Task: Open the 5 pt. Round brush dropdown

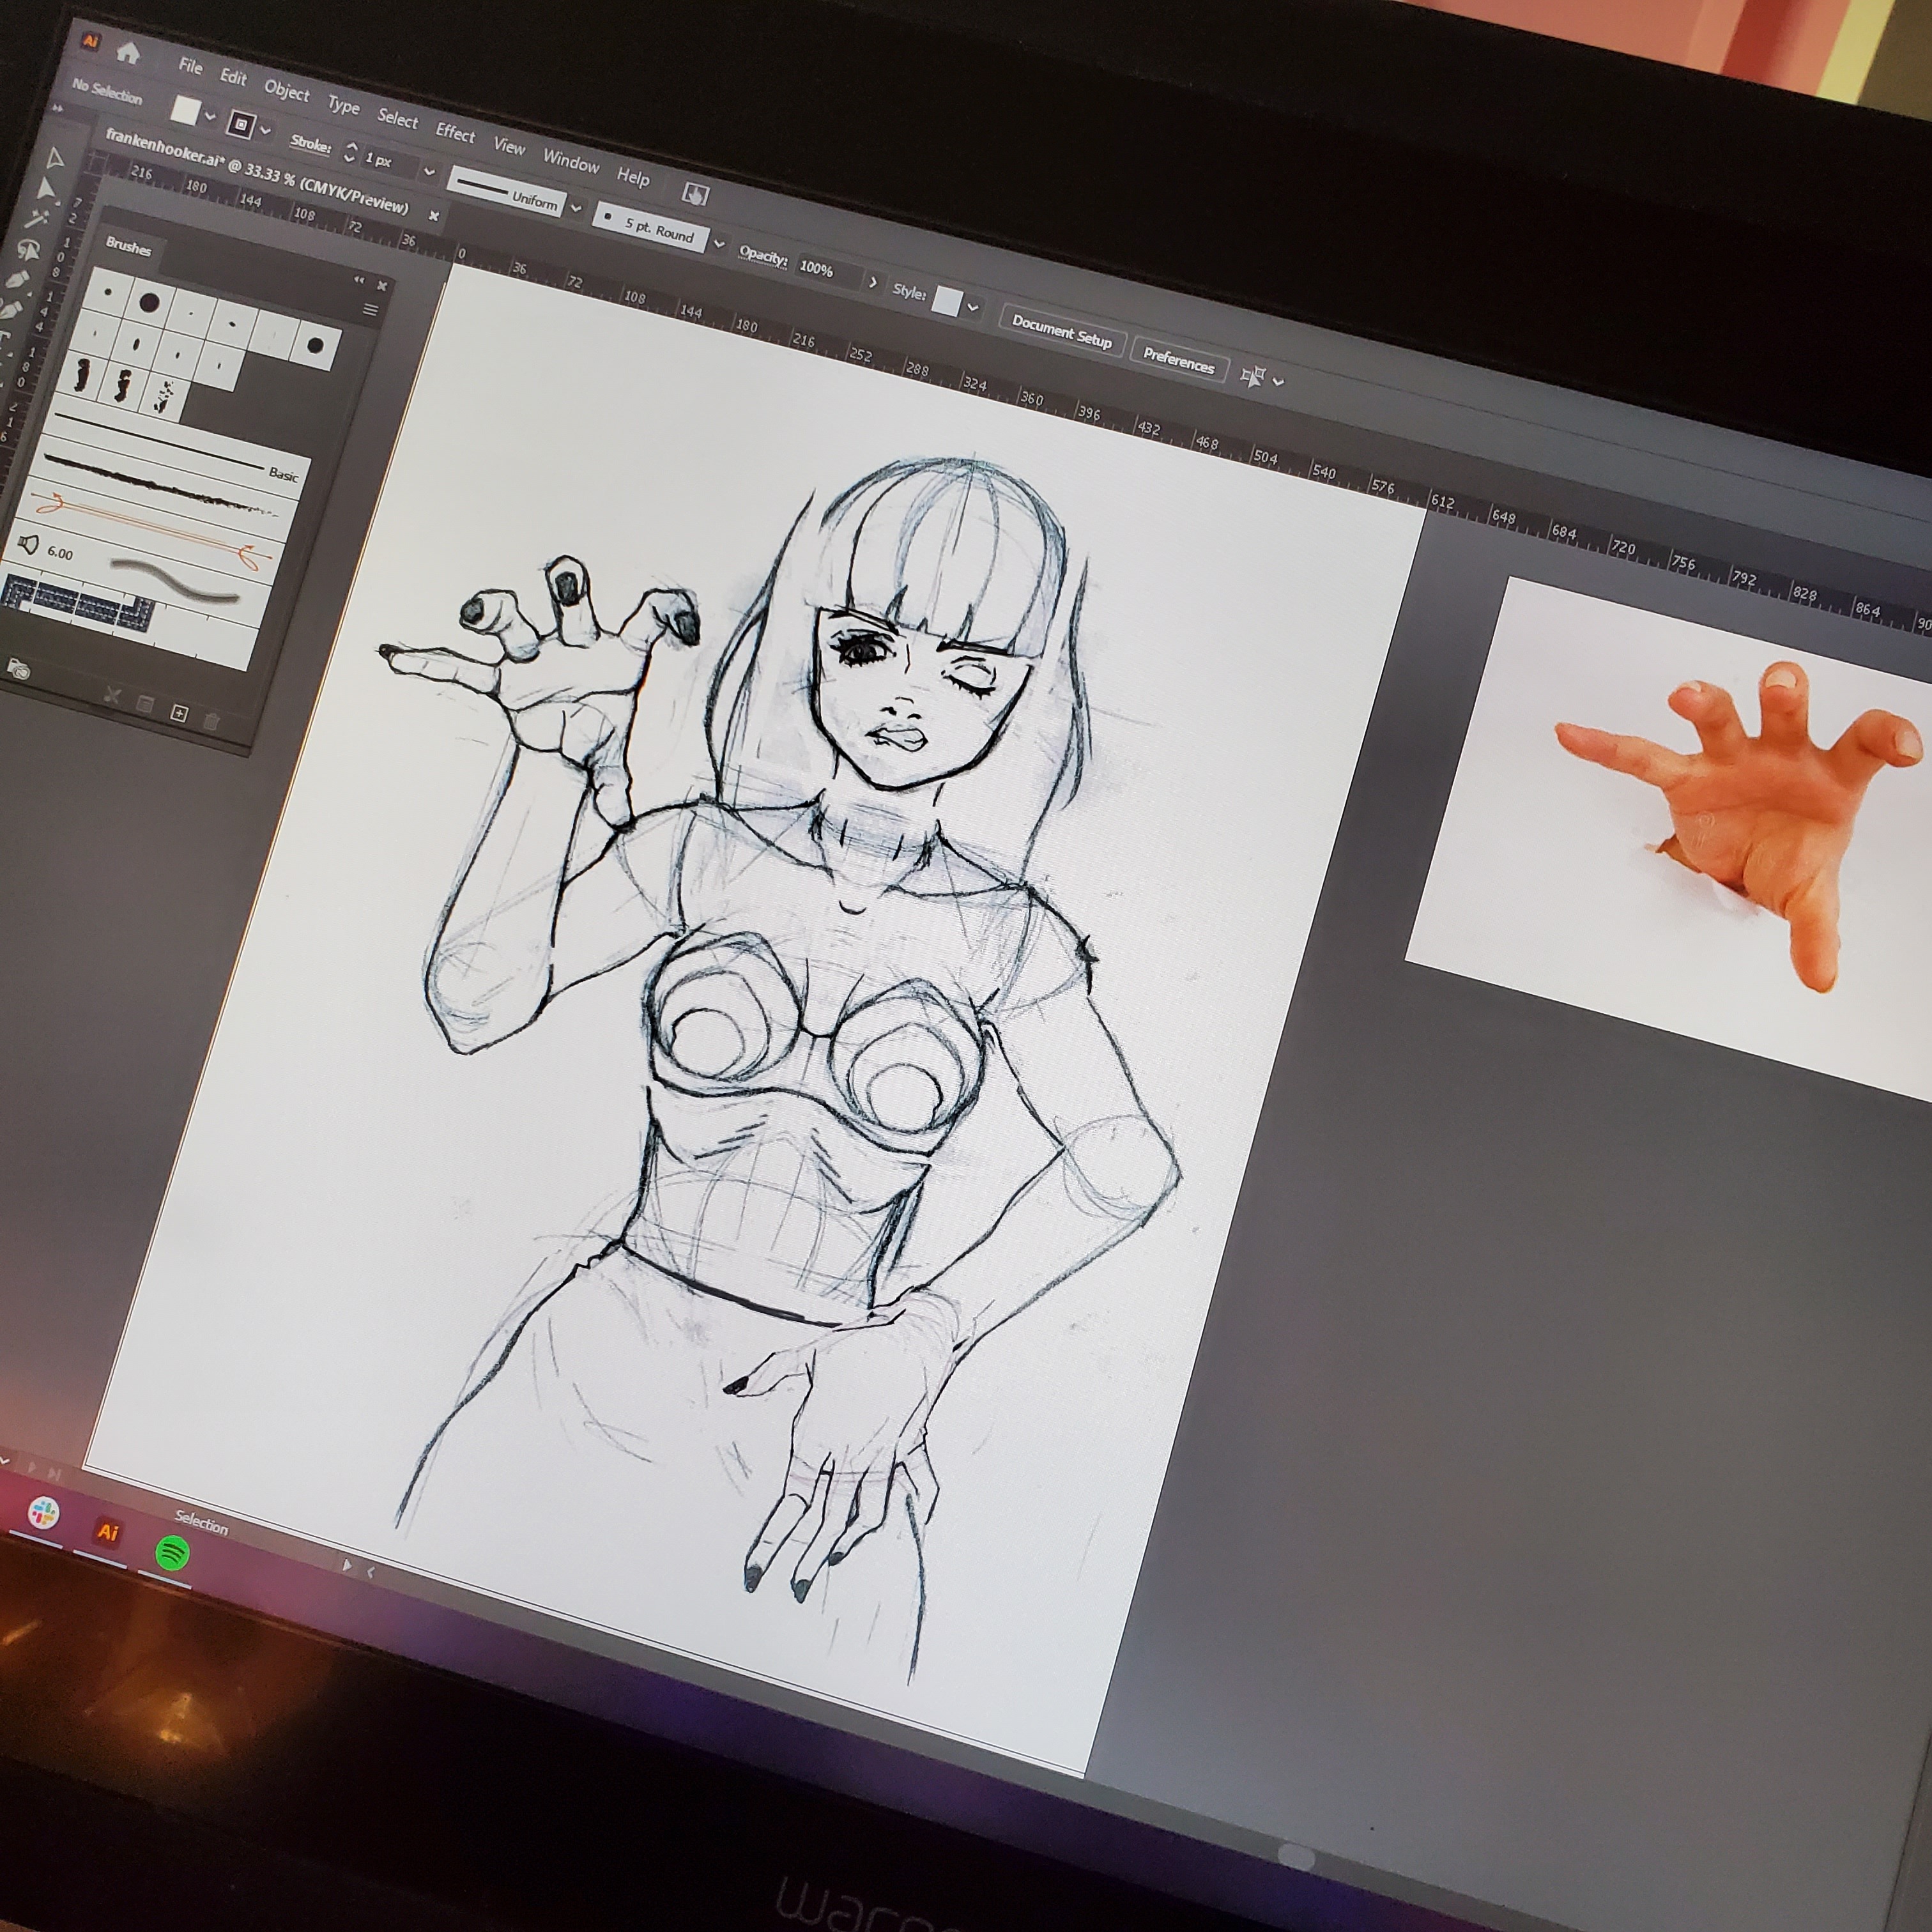Action: click(x=718, y=243)
